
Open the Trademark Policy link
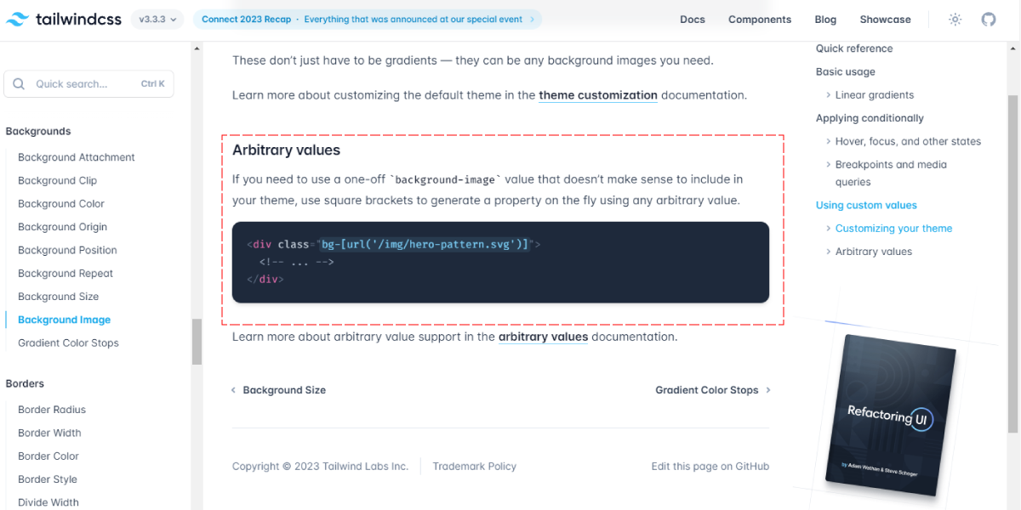pyautogui.click(x=475, y=466)
